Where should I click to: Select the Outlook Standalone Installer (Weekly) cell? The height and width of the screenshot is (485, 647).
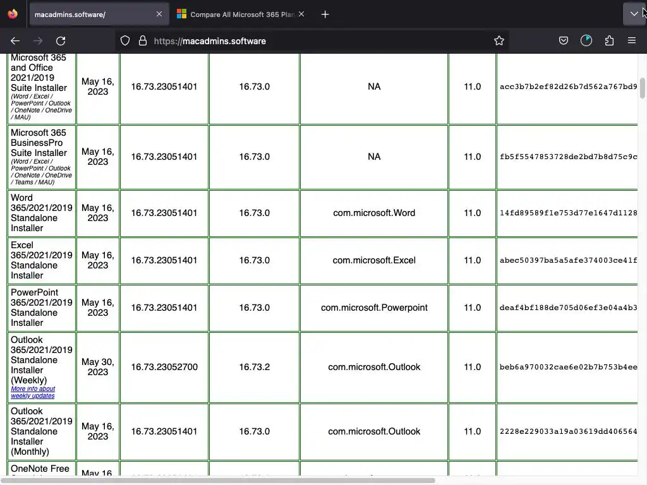[42, 367]
